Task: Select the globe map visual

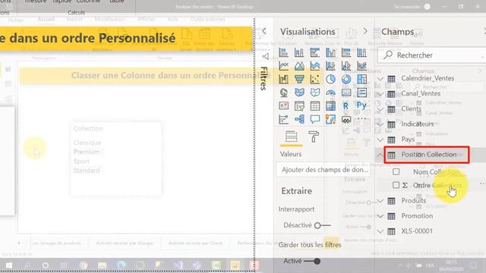Action: click(283, 93)
